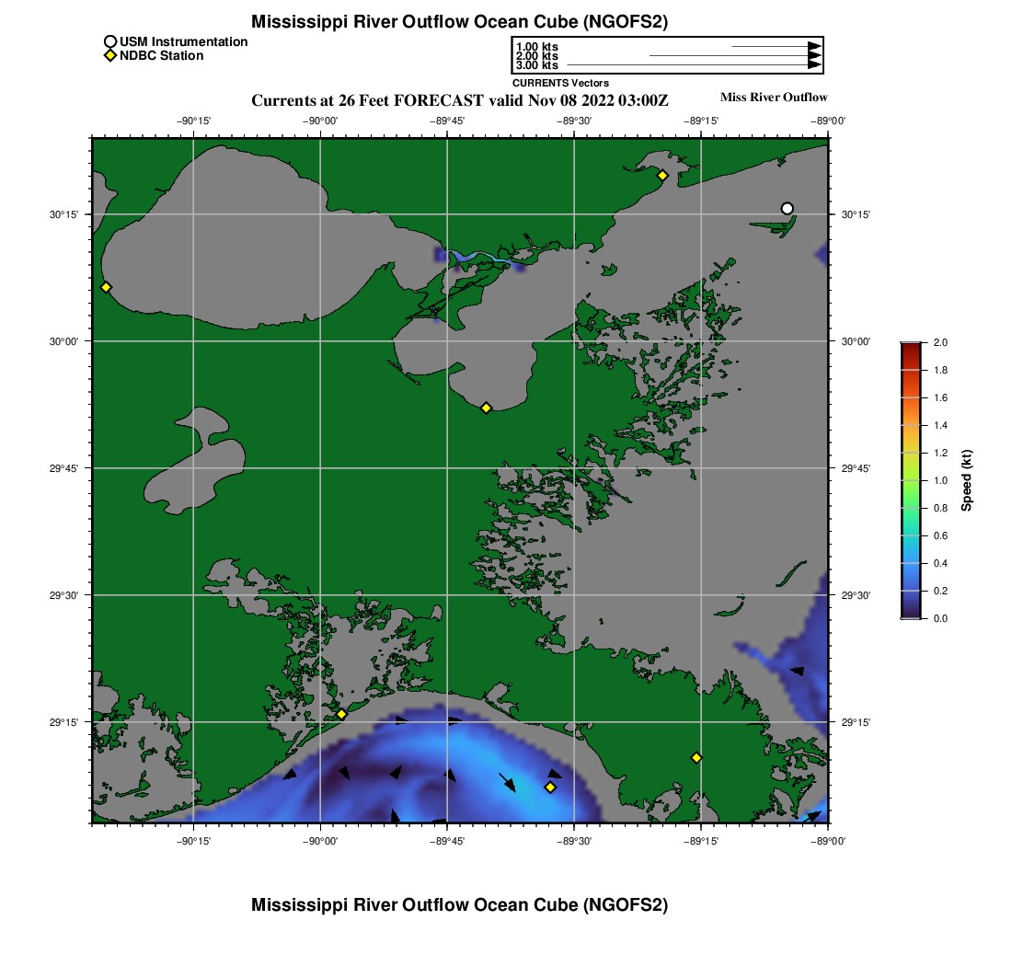Click the USM Instrumentation circle in the legend
The height and width of the screenshot is (966, 1012).
point(109,41)
